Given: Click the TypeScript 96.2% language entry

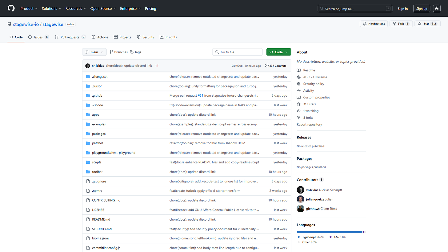Looking at the screenshot, I should point(311,237).
